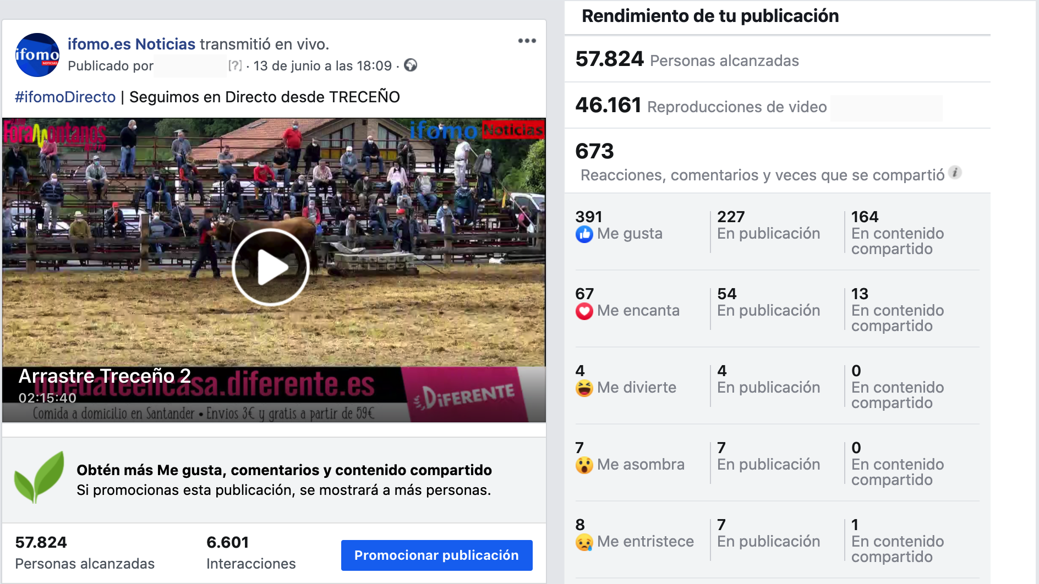Click the info icon next to reactions summary
Image resolution: width=1039 pixels, height=584 pixels.
pos(955,173)
